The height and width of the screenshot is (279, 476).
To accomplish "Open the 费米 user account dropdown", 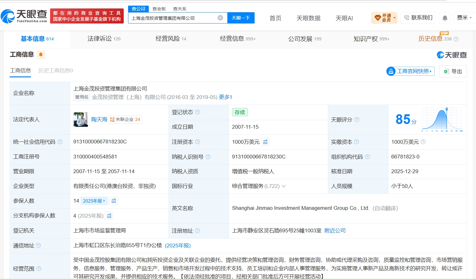I will point(464,18).
